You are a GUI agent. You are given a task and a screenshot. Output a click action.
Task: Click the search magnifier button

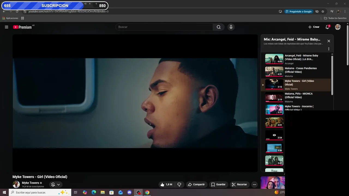click(x=219, y=27)
